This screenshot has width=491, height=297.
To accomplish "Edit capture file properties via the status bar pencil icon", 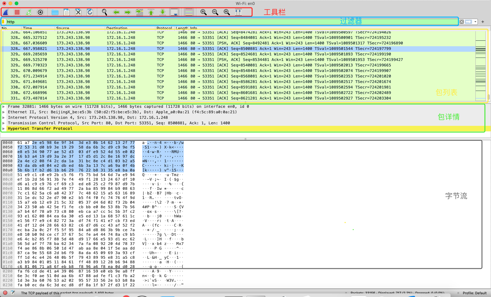I will pos(13,293).
